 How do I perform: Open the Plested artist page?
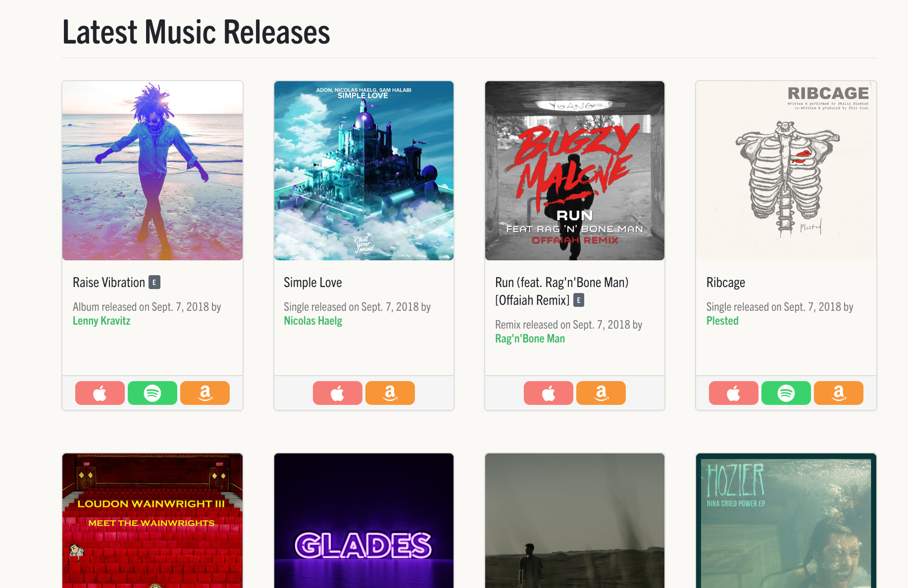(722, 321)
